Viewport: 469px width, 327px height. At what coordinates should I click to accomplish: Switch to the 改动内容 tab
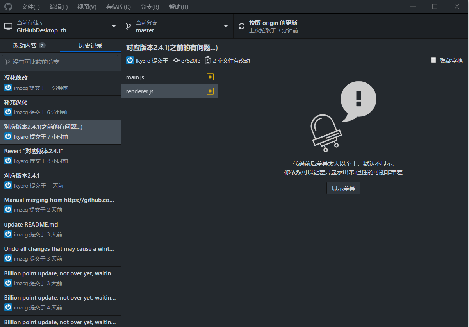[x=30, y=45]
